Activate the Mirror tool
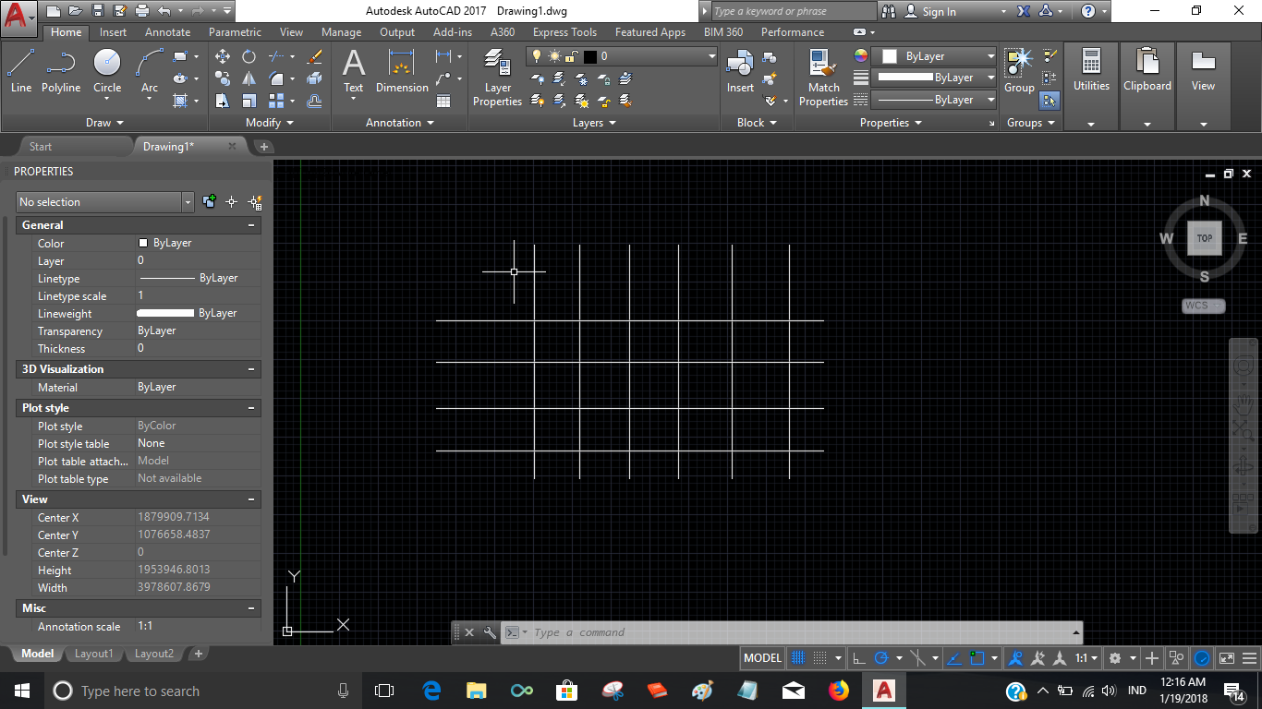The width and height of the screenshot is (1262, 709). click(249, 78)
